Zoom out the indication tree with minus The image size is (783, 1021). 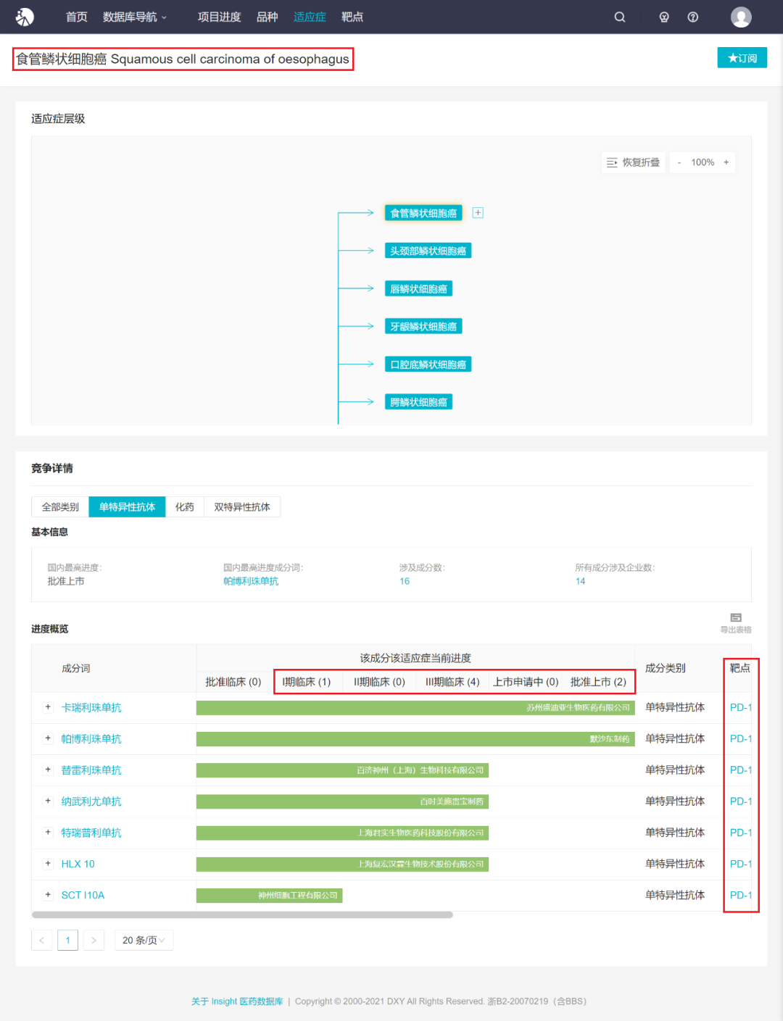(x=679, y=162)
